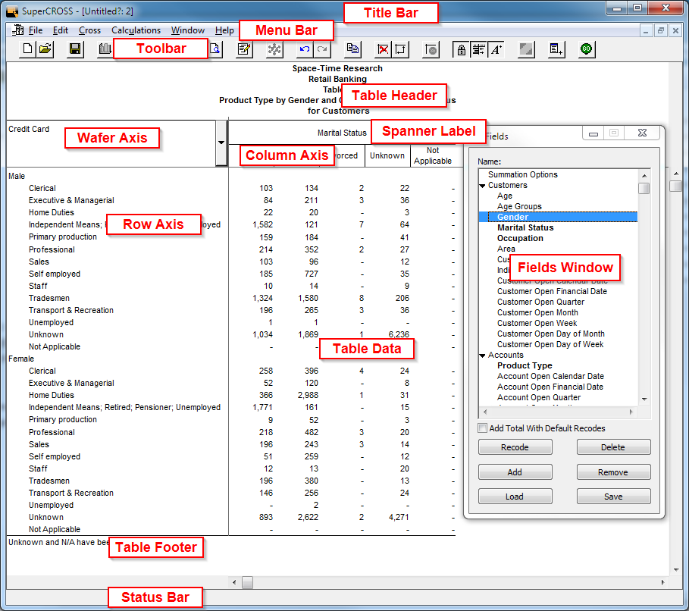This screenshot has height=611, width=689.
Task: Click the New document icon in toolbar
Action: (x=27, y=49)
